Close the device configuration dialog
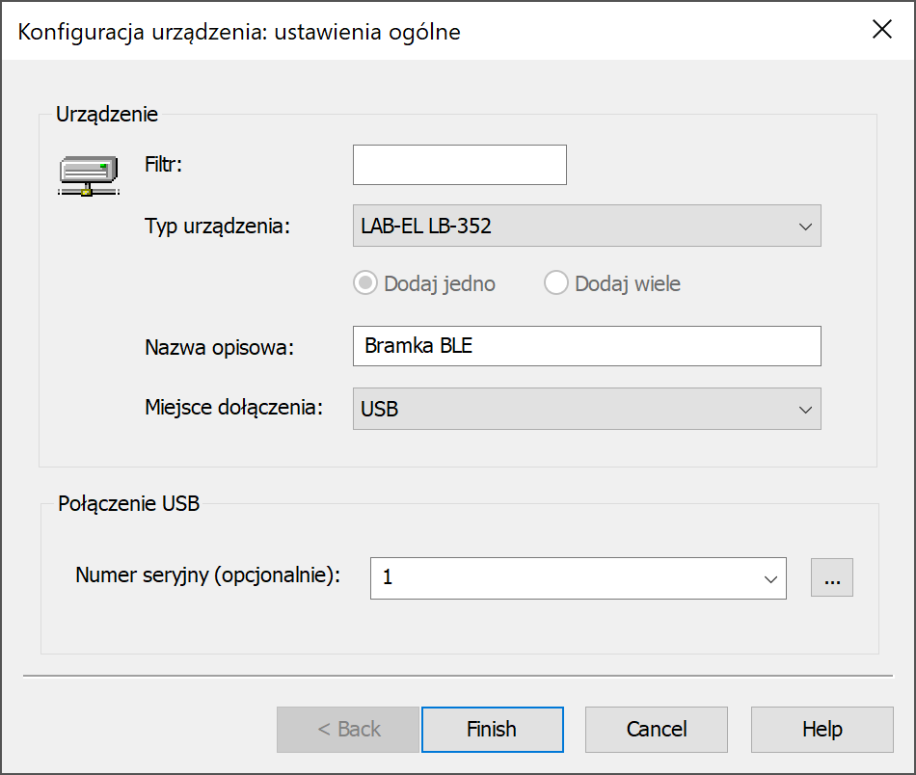 [881, 29]
